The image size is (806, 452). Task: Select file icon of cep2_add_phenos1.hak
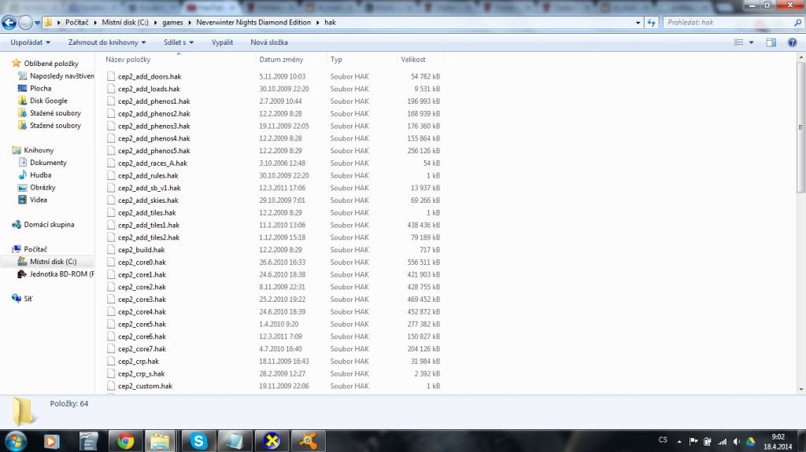111,101
